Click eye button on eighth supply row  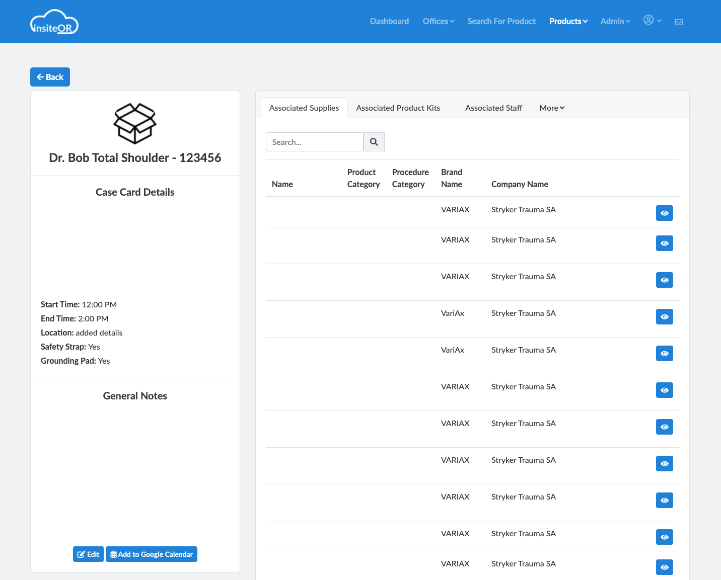tap(665, 464)
